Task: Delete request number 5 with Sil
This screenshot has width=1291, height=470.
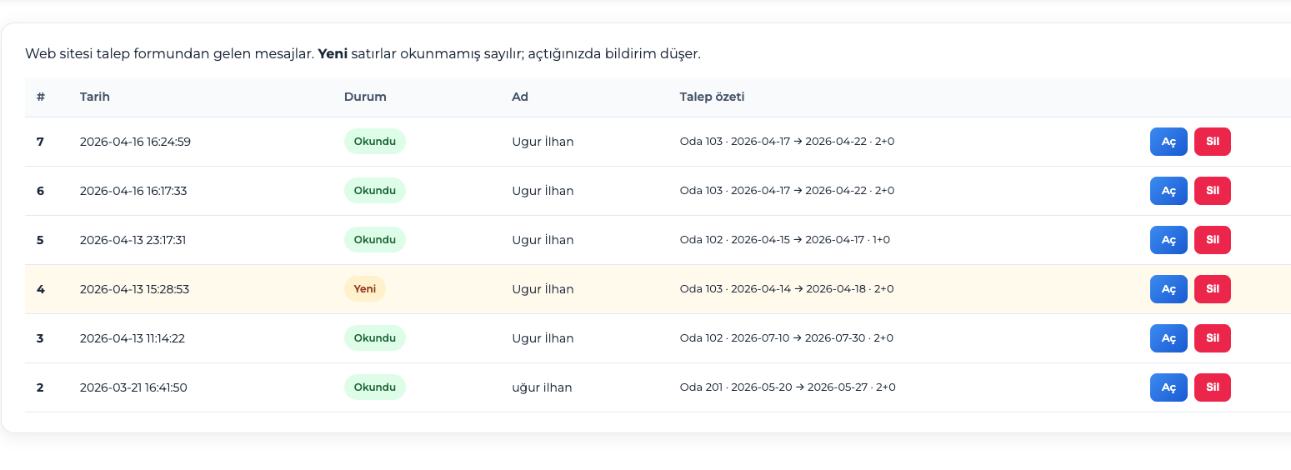Action: [1212, 240]
